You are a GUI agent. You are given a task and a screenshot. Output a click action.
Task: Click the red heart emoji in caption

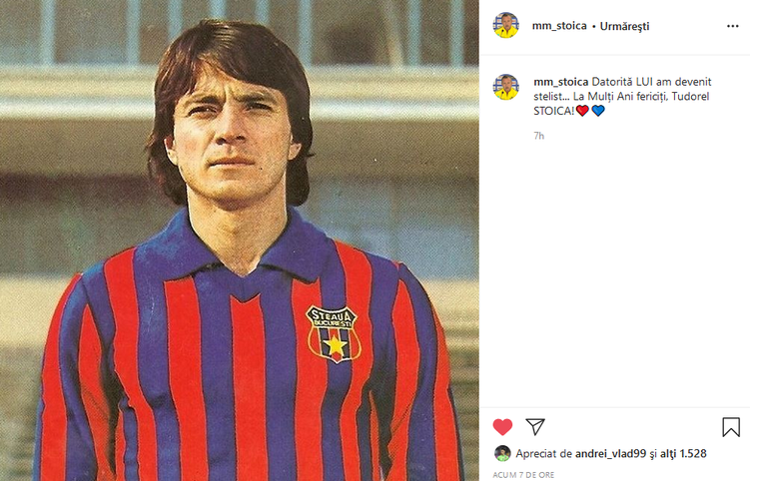tap(582, 111)
